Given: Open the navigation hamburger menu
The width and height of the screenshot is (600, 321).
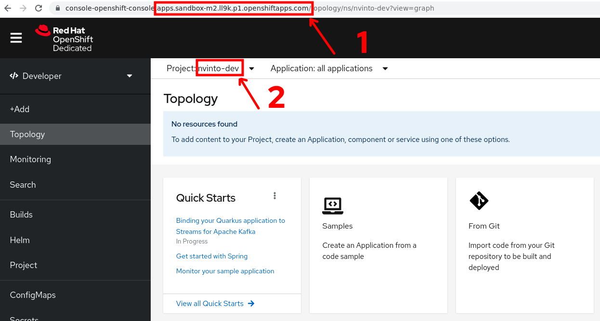Looking at the screenshot, I should (16, 38).
